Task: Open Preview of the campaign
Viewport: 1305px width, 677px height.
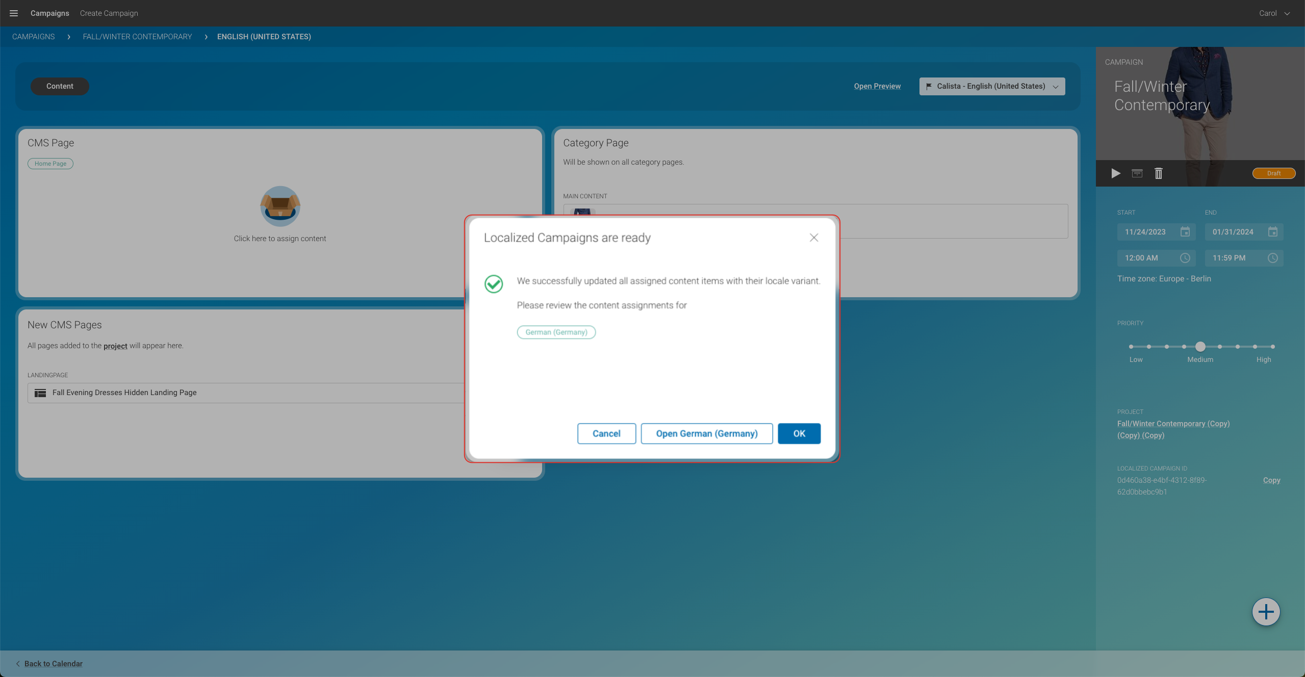Action: (877, 86)
